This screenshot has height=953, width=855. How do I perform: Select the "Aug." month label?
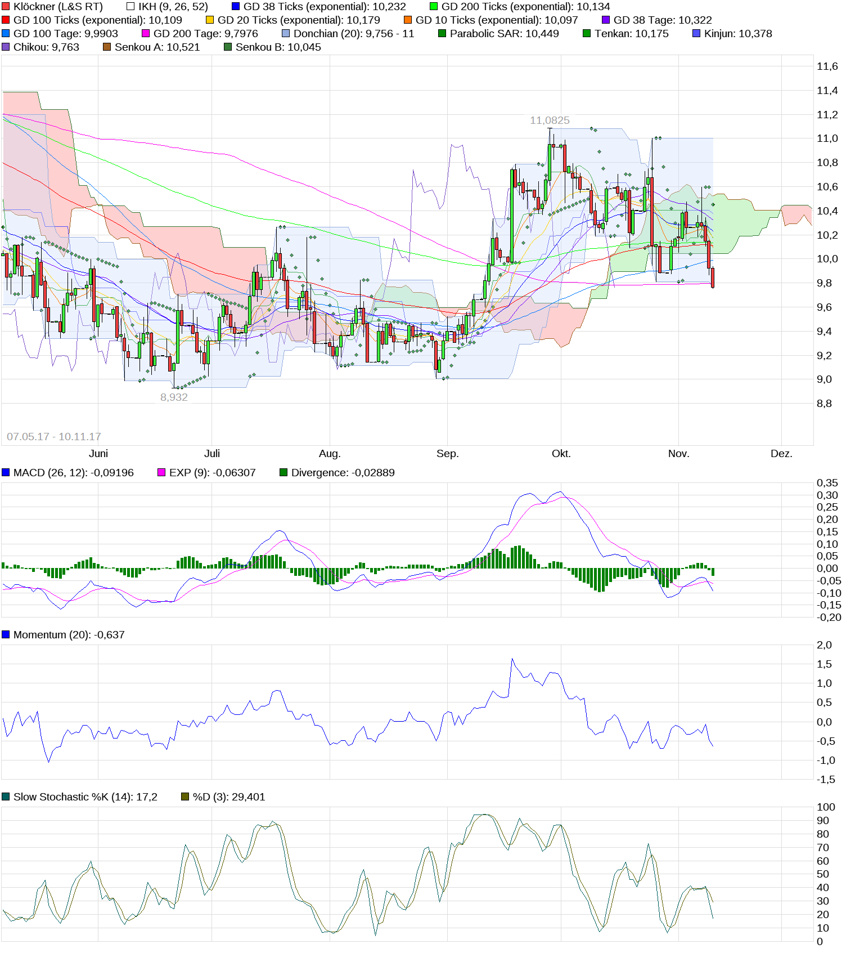point(330,454)
